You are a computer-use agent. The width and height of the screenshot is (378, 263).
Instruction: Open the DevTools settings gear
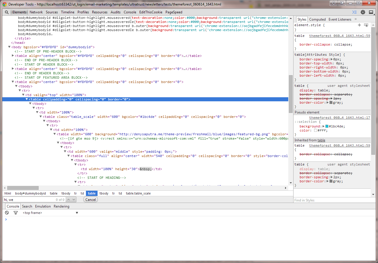[x=363, y=12]
